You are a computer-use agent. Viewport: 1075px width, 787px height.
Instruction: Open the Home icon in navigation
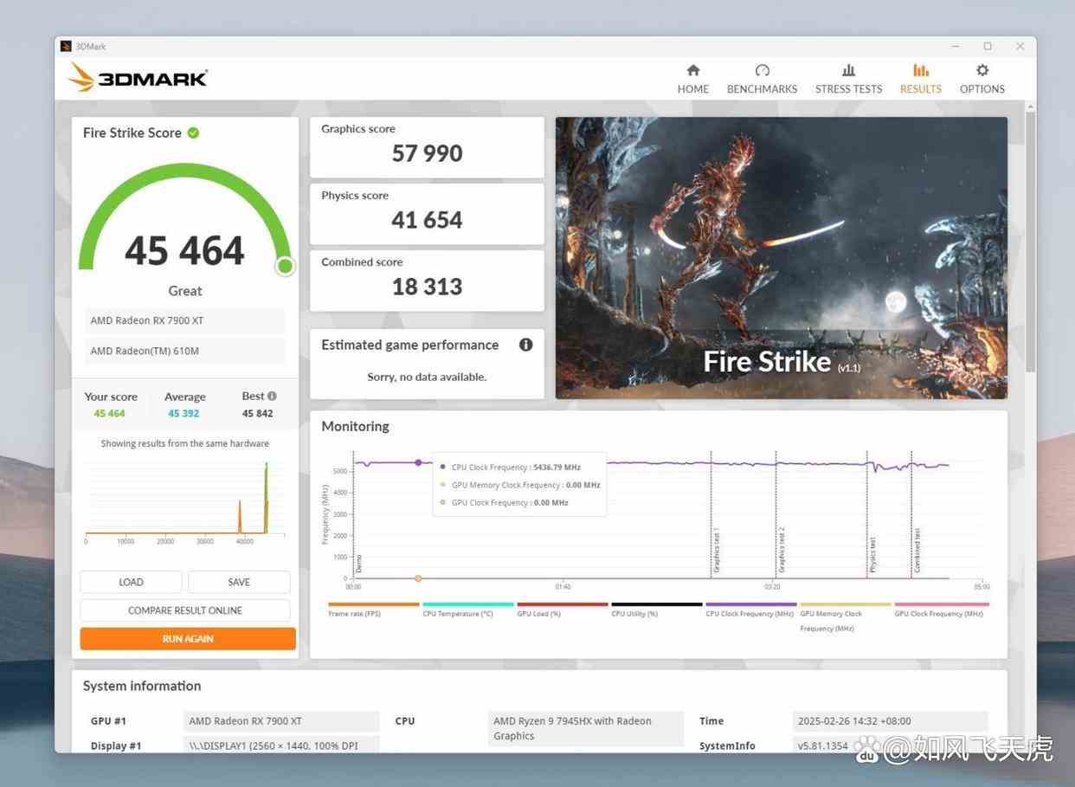tap(692, 70)
